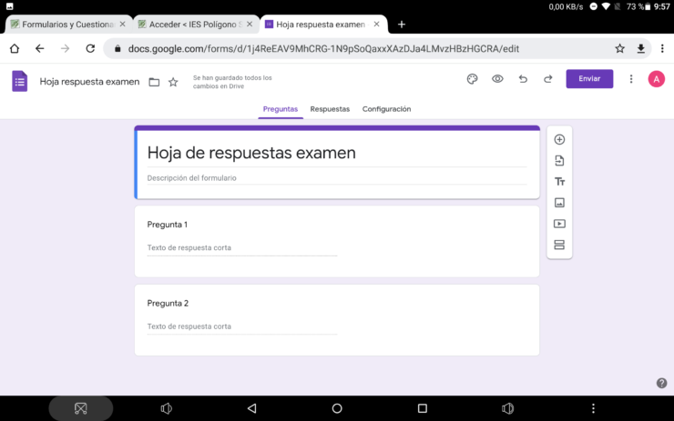The width and height of the screenshot is (674, 421).
Task: Redo the last change
Action: coord(547,79)
